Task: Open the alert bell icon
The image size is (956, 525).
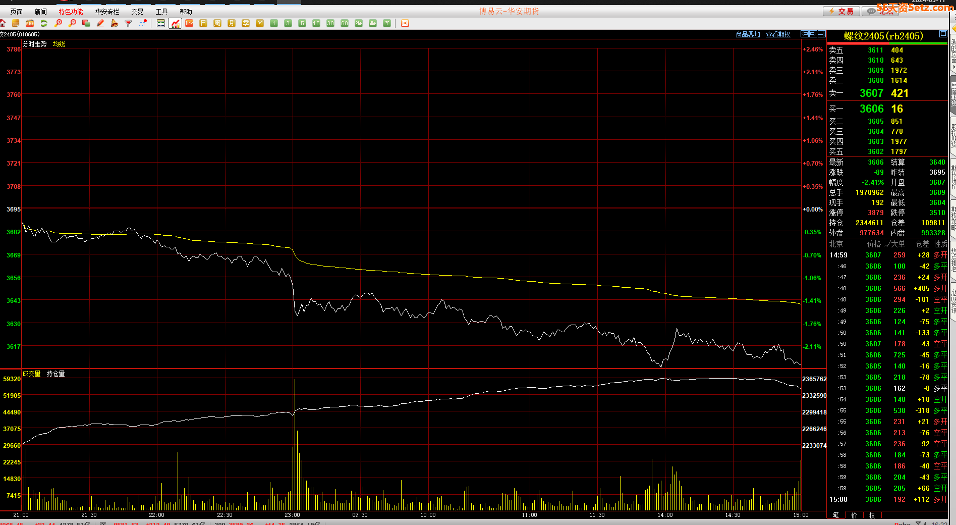Action: 115,23
